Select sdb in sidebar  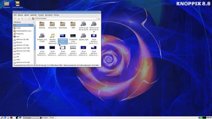[23, 57]
